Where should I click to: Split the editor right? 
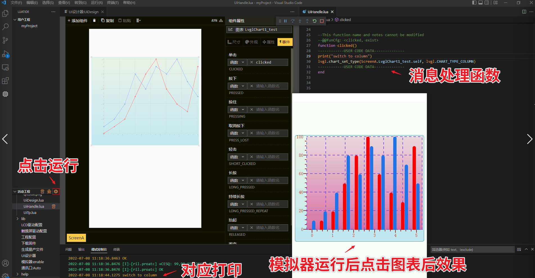[x=524, y=12]
